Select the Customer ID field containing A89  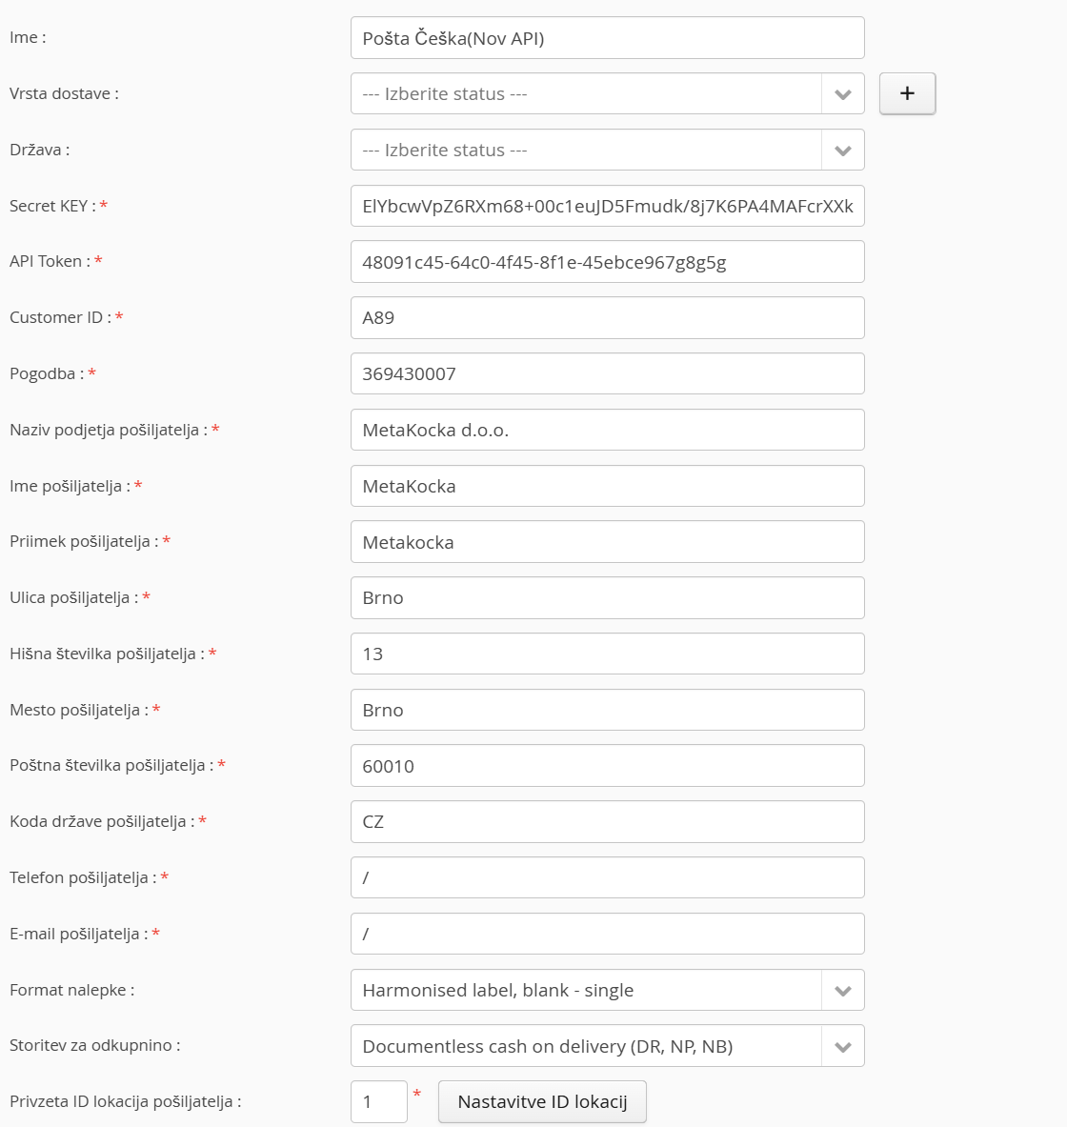[608, 317]
